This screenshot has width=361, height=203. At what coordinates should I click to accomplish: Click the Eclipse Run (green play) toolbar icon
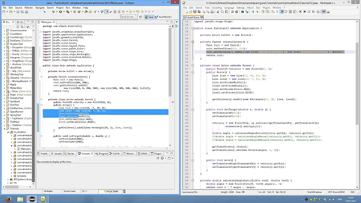tap(60, 12)
